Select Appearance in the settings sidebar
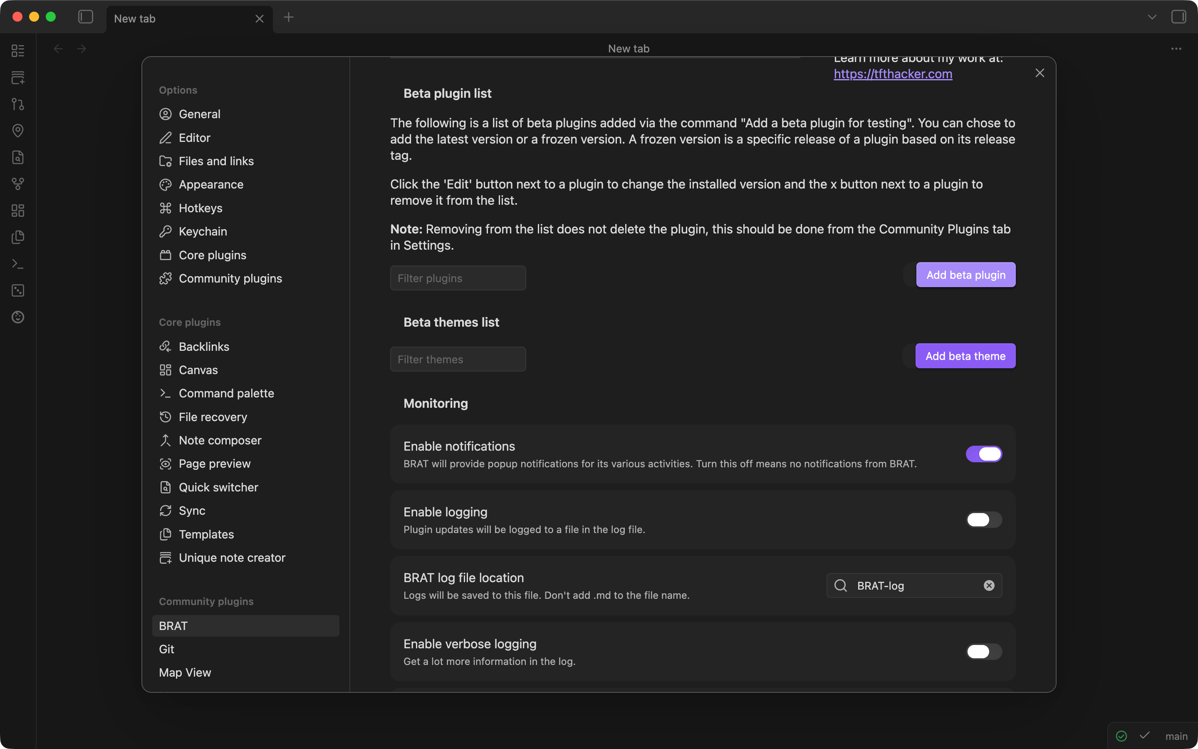The image size is (1198, 749). tap(211, 184)
